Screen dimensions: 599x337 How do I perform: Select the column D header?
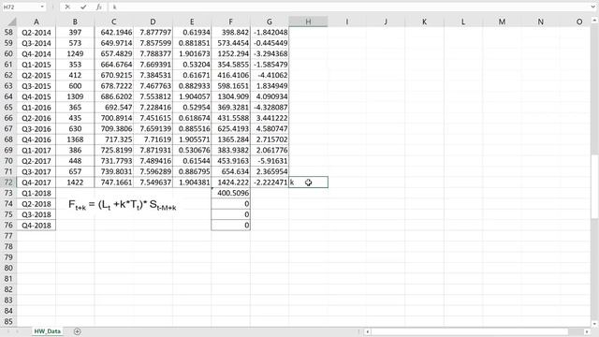point(153,22)
